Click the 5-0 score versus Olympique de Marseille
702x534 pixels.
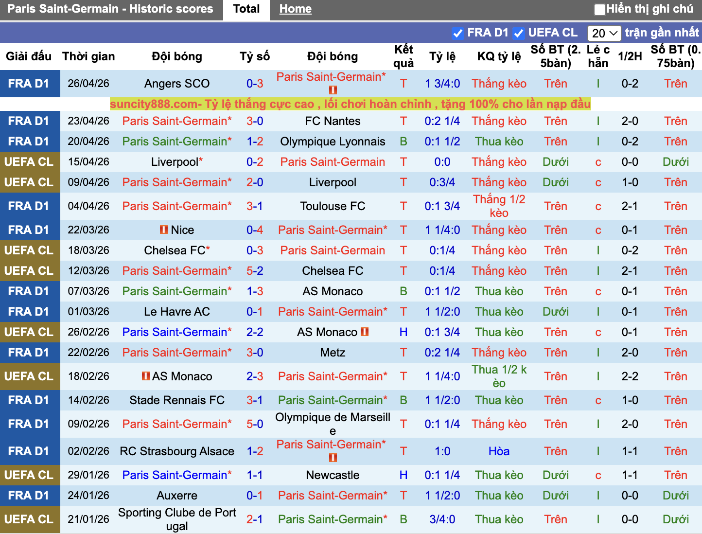pyautogui.click(x=255, y=424)
